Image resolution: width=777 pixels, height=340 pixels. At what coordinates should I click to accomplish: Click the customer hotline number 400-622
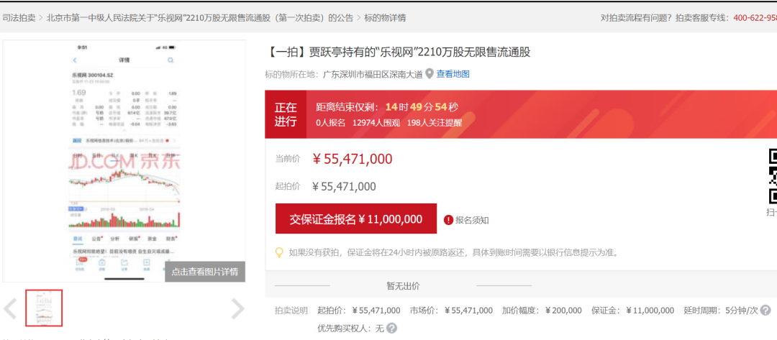click(755, 18)
